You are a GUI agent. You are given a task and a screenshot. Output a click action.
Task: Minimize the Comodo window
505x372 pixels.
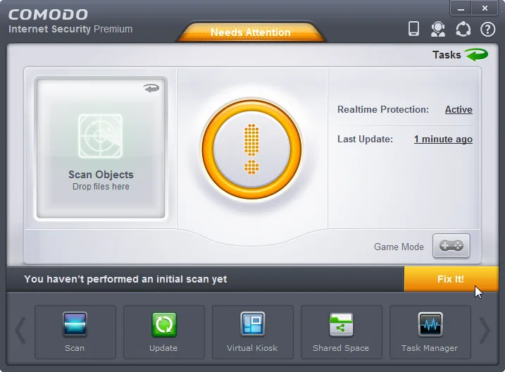[x=461, y=8]
